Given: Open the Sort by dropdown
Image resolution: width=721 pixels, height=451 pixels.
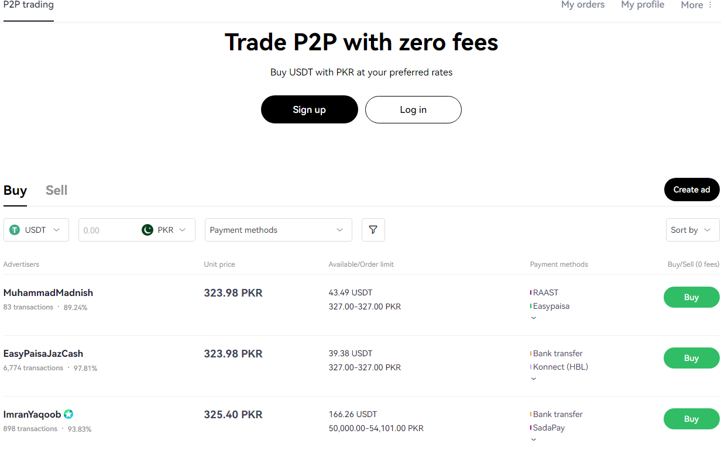Looking at the screenshot, I should 693,230.
